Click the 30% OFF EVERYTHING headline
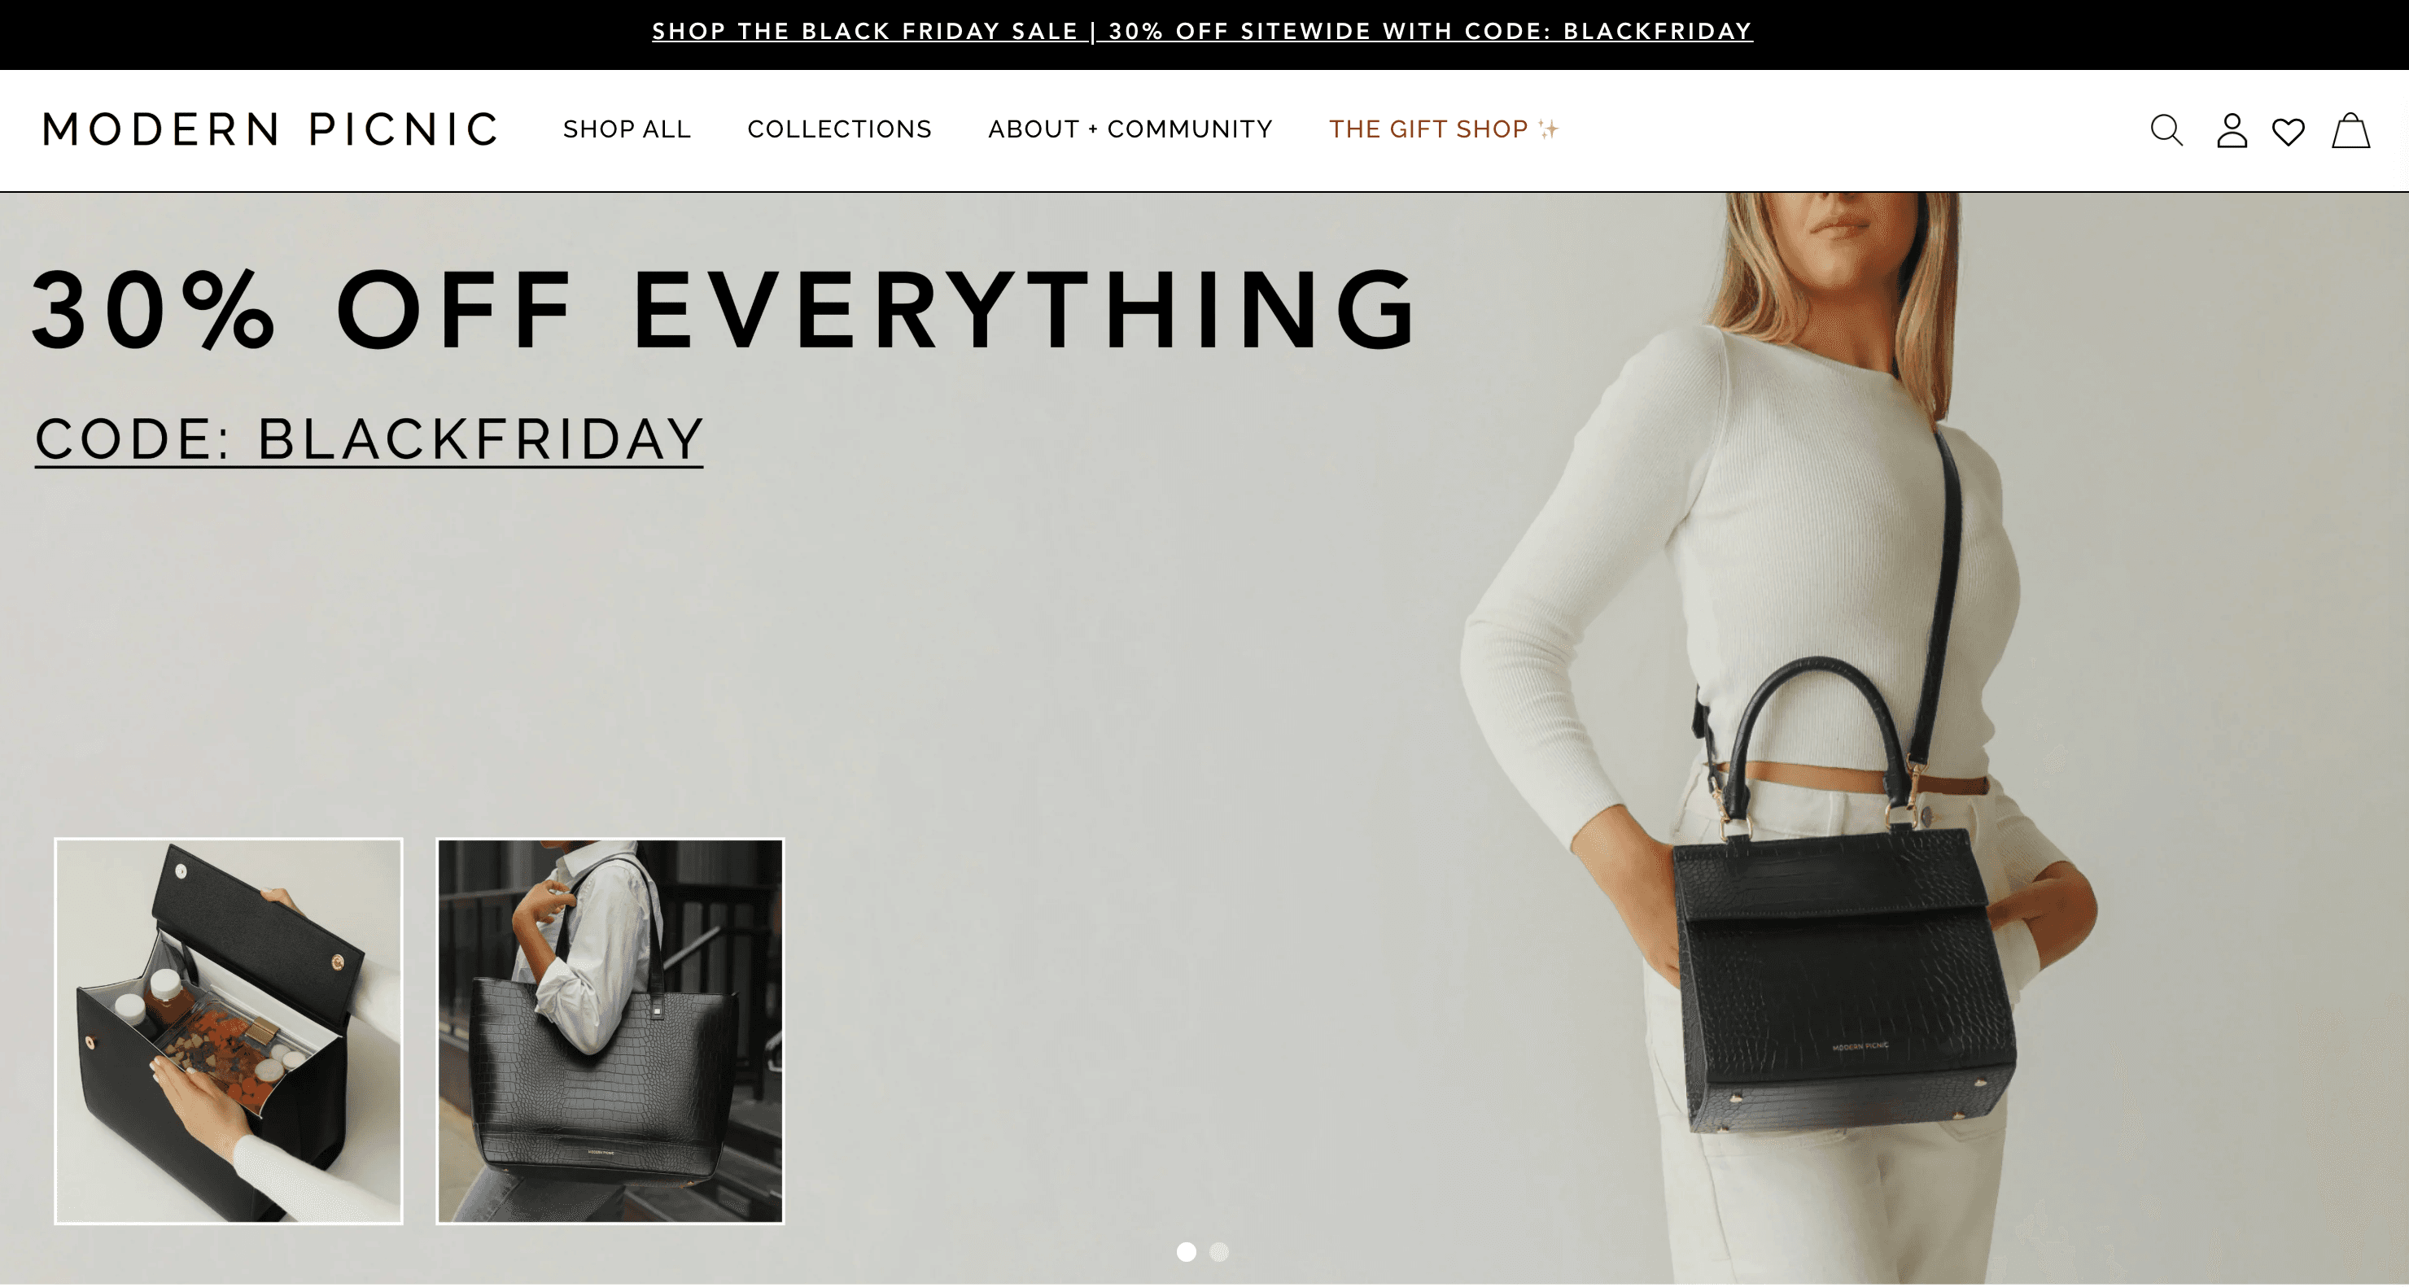Image resolution: width=2409 pixels, height=1287 pixels. pyautogui.click(x=724, y=309)
